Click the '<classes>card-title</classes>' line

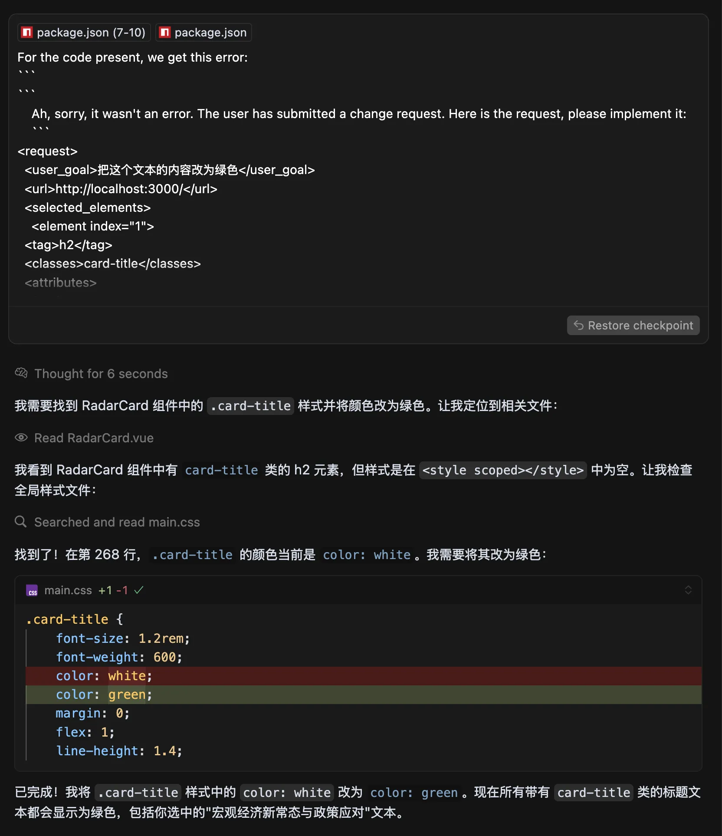coord(113,263)
